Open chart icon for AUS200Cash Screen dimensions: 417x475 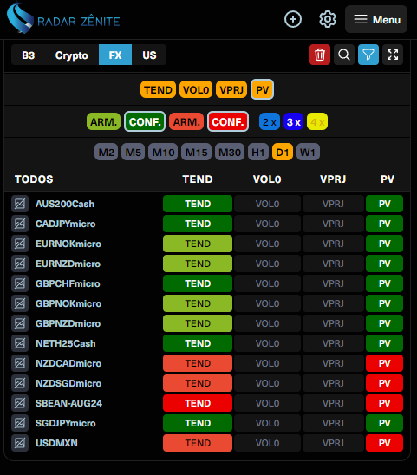(x=20, y=204)
